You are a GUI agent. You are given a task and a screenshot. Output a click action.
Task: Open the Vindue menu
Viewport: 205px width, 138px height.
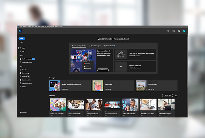[x=57, y=26]
